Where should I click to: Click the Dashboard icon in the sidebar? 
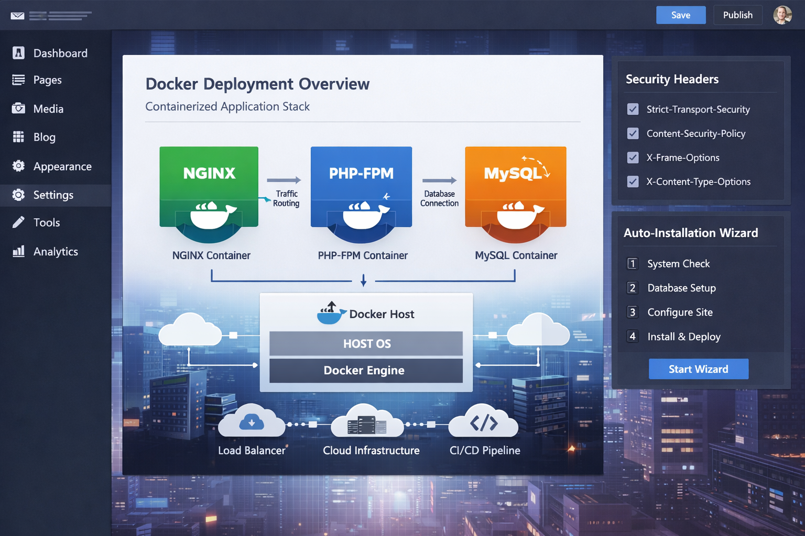tap(18, 53)
